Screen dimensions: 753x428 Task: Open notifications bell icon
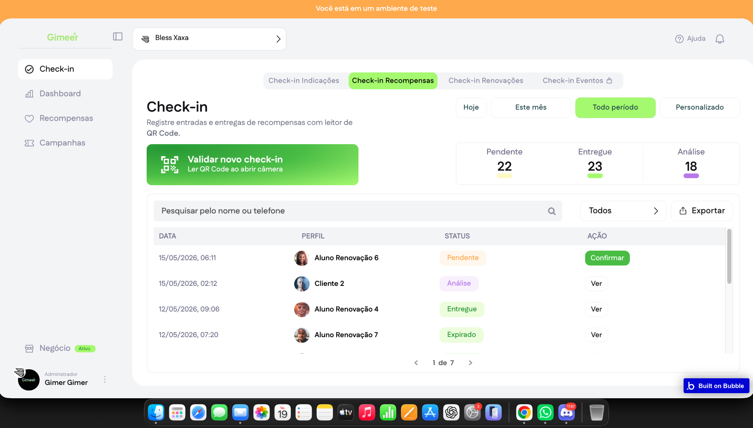point(720,39)
